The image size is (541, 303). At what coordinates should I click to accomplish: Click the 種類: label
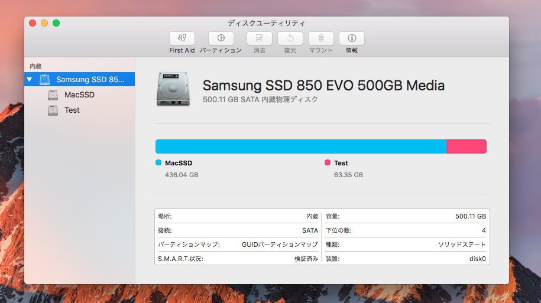tap(333, 245)
